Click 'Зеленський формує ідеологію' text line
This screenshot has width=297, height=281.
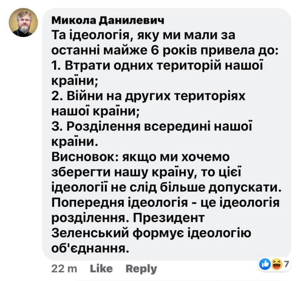[151, 233]
